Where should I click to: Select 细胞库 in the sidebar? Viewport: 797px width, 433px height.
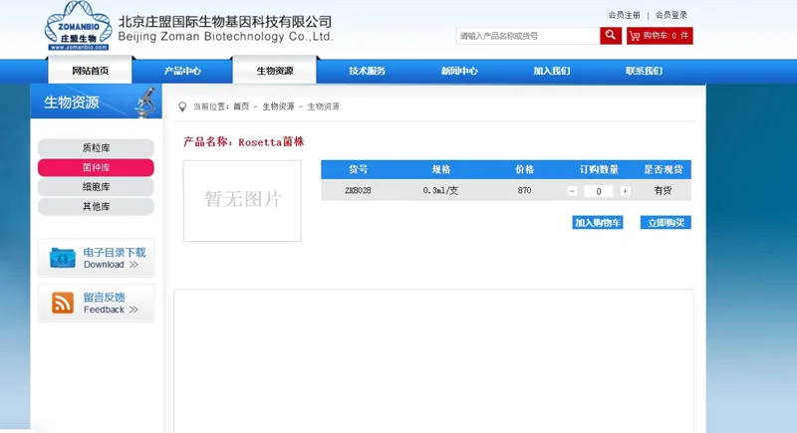96,187
